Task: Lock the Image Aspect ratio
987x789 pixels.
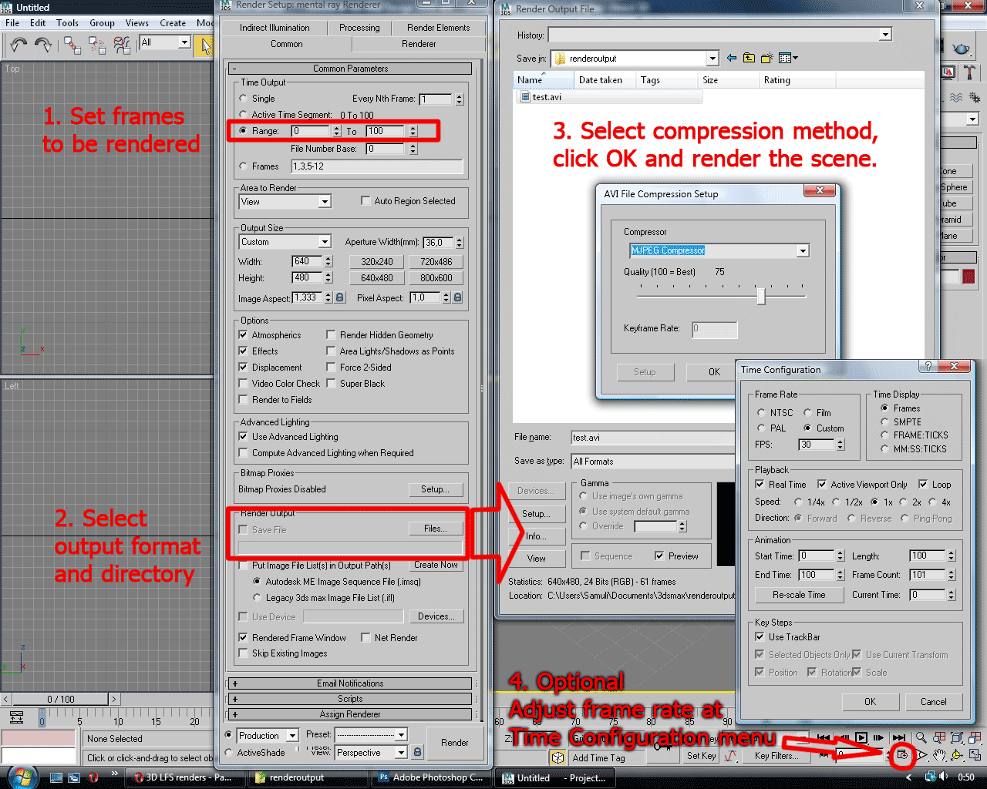Action: coord(340,297)
